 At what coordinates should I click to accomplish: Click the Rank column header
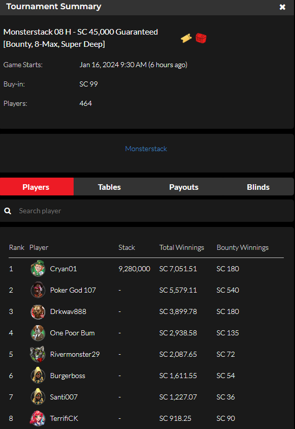[x=17, y=247]
